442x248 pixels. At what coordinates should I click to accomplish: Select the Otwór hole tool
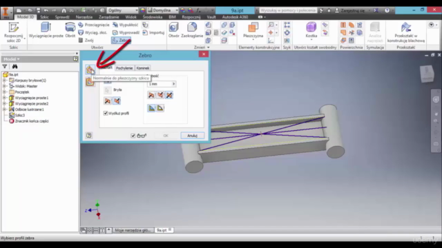[173, 30]
